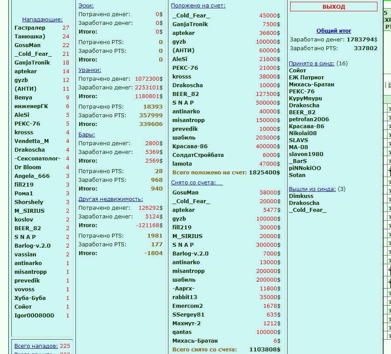Click the 1783794$ earned money total

pos(362,40)
